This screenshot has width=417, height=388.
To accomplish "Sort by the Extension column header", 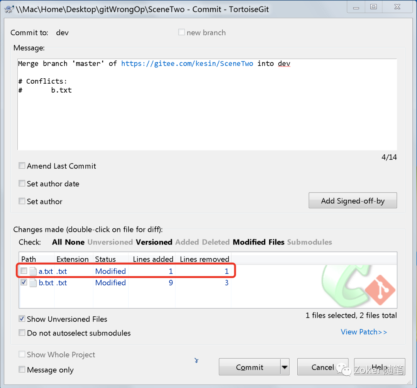I will click(x=74, y=259).
